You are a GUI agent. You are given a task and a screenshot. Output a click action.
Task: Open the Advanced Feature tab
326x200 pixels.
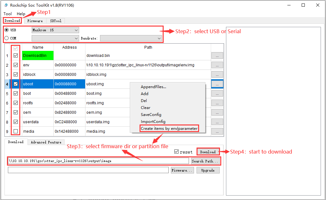coord(46,142)
